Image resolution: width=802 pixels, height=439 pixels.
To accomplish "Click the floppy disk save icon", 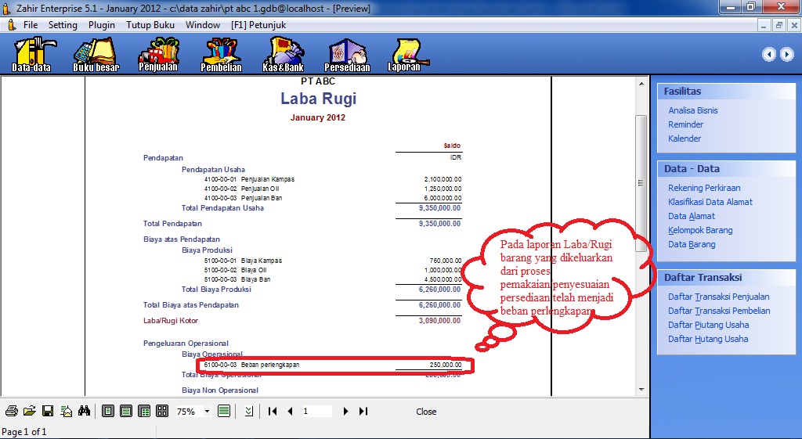I will click(48, 412).
